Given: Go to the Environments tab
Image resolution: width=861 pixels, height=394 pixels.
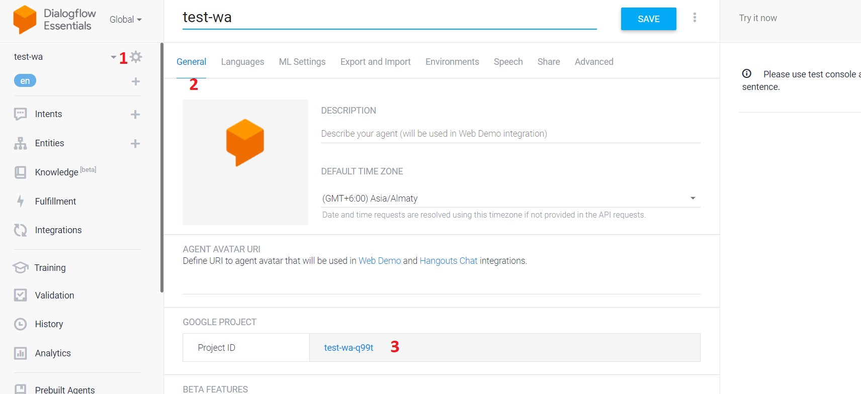Looking at the screenshot, I should (452, 62).
